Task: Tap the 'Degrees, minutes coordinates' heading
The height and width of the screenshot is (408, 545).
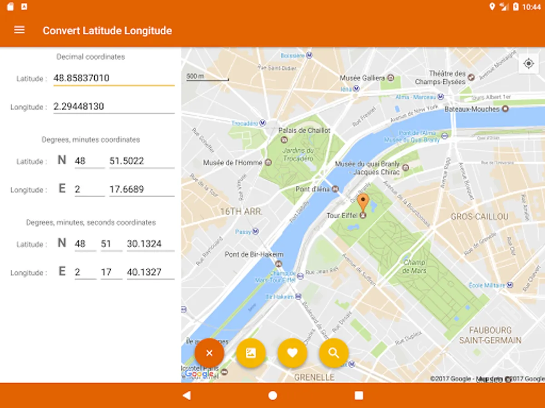Action: pos(90,140)
